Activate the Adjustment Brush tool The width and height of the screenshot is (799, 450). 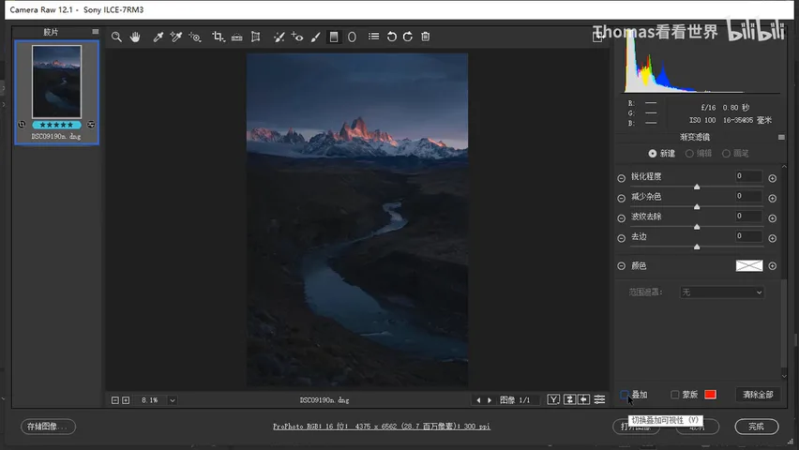coord(315,37)
